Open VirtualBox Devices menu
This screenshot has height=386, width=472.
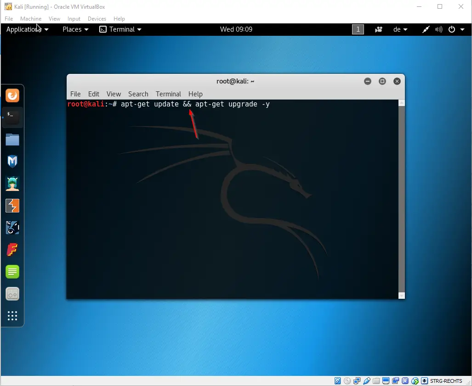click(x=97, y=19)
